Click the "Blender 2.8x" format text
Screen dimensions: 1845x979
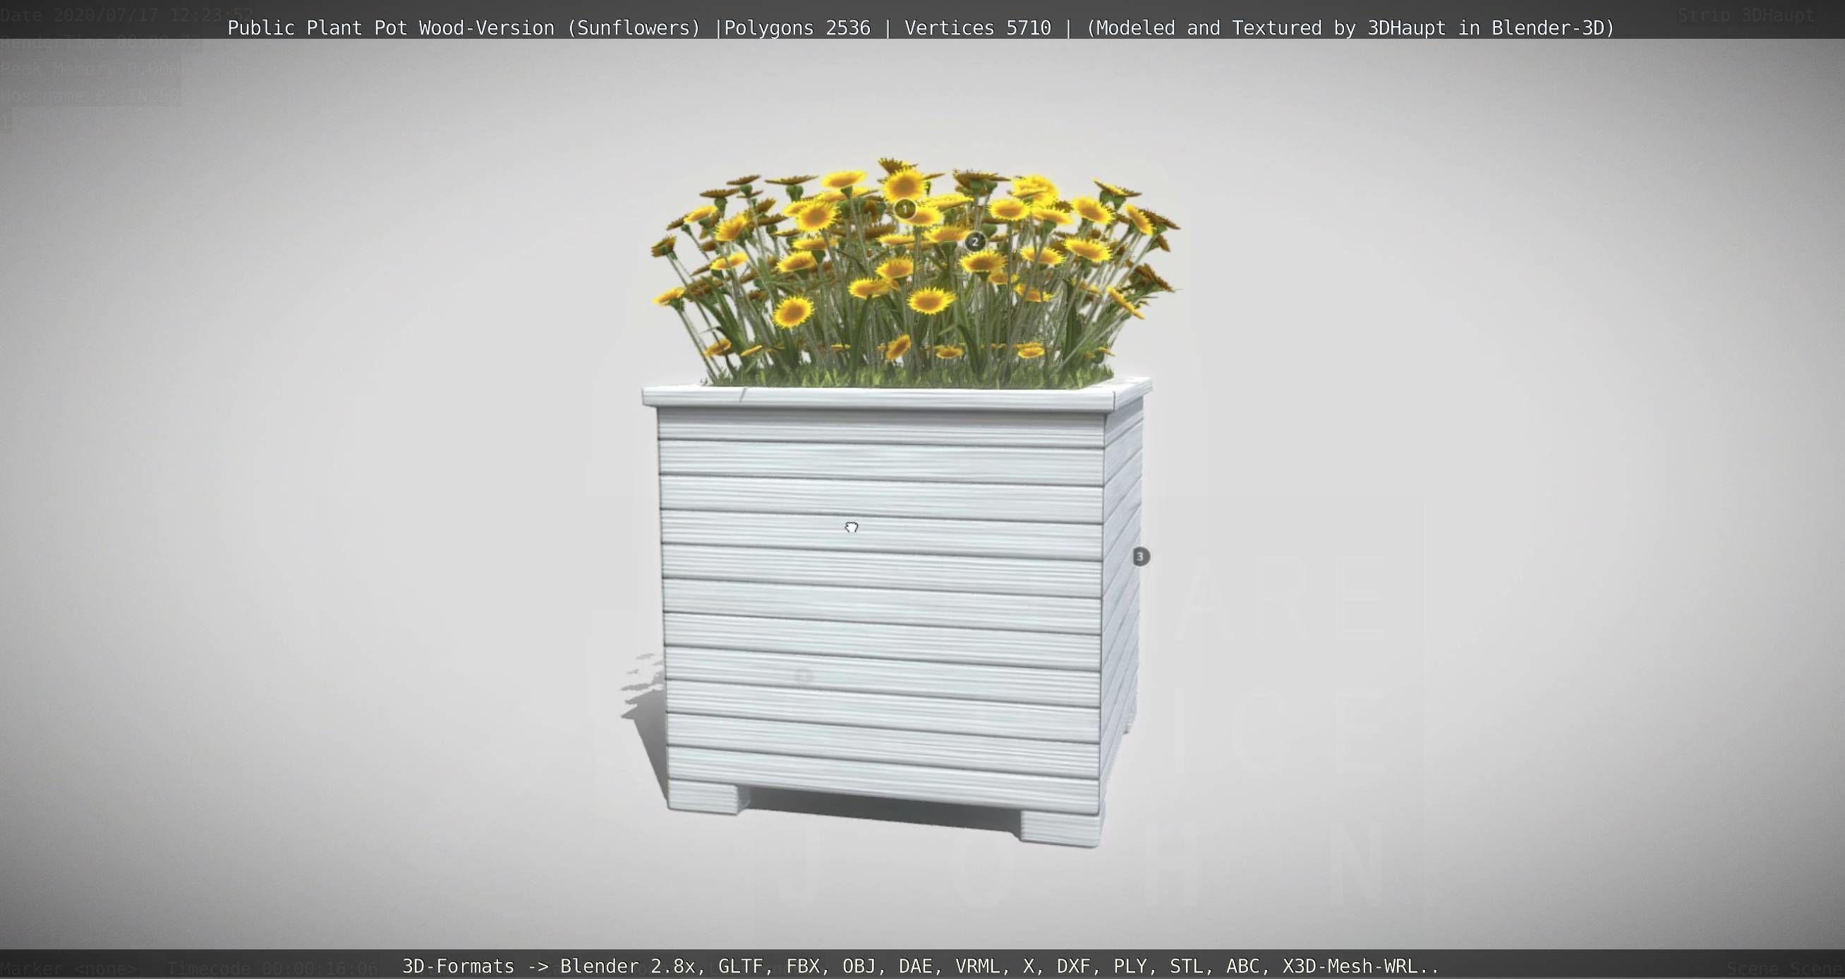coord(627,966)
